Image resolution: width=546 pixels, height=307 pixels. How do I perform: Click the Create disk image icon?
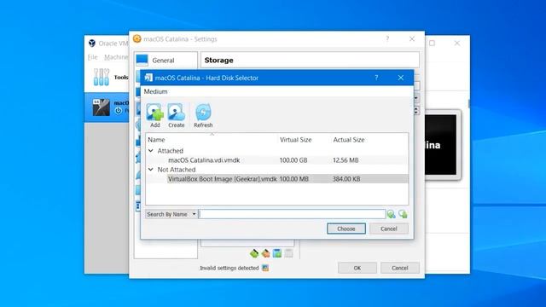(177, 115)
